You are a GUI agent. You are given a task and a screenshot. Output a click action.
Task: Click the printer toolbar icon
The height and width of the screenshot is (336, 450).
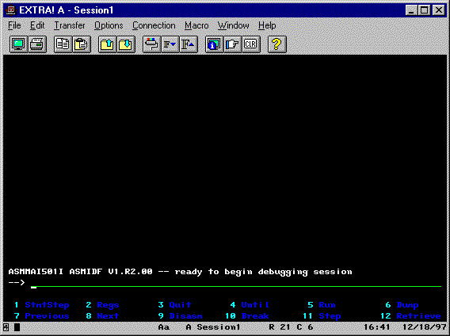point(37,44)
